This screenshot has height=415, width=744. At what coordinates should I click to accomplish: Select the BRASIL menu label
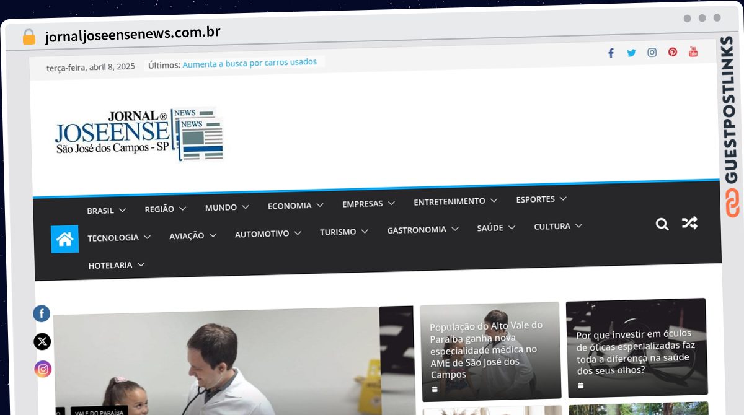point(100,211)
